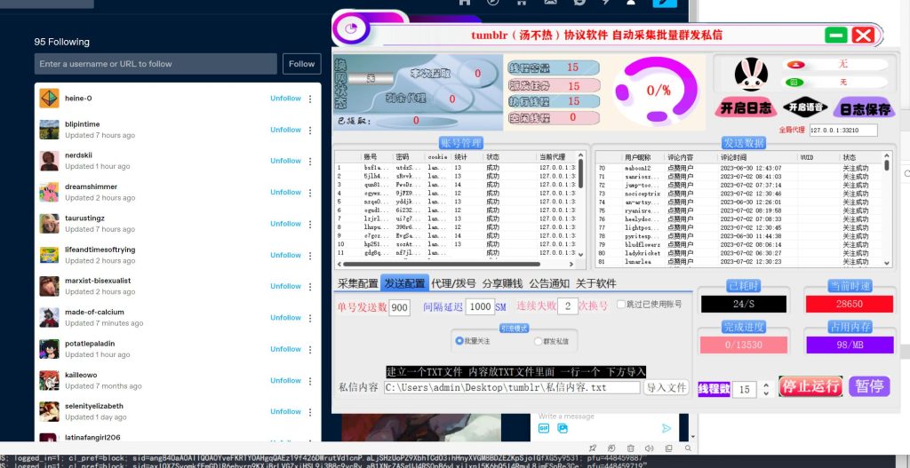Attach a photo in the message box

coord(562,428)
